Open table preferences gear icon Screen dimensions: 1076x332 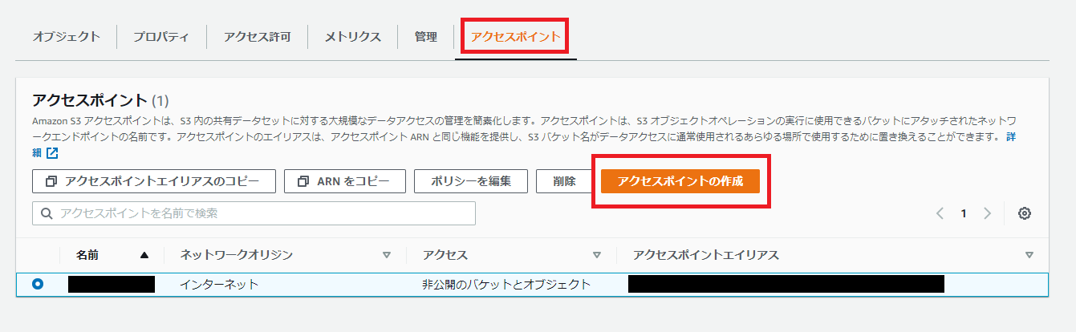point(1024,213)
